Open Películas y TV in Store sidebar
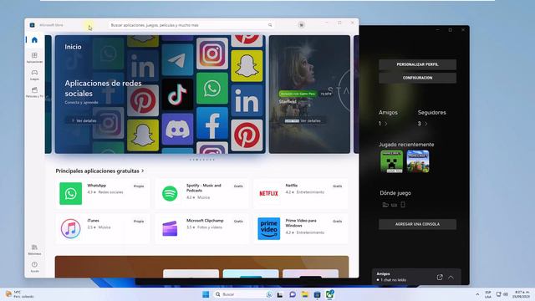535x301 pixels. point(34,92)
